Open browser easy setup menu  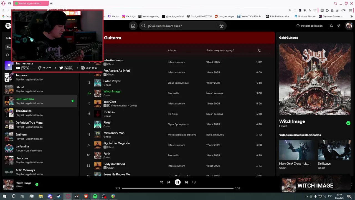351,10
